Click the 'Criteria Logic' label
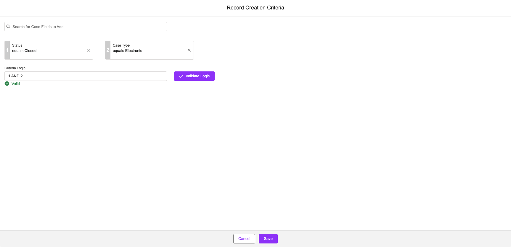 pyautogui.click(x=15, y=68)
